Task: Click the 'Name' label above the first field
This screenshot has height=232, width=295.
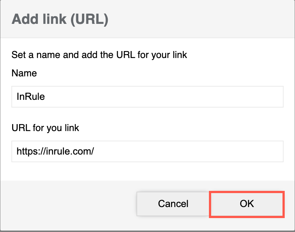Action: (x=24, y=73)
